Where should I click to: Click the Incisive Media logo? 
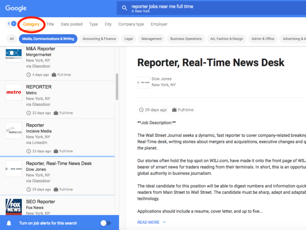14,131
